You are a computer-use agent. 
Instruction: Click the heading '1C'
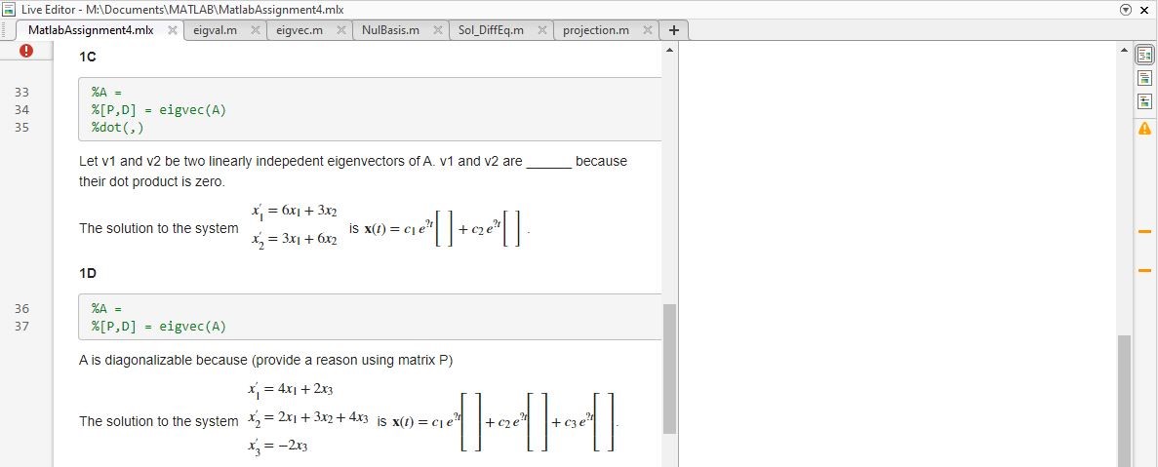87,57
